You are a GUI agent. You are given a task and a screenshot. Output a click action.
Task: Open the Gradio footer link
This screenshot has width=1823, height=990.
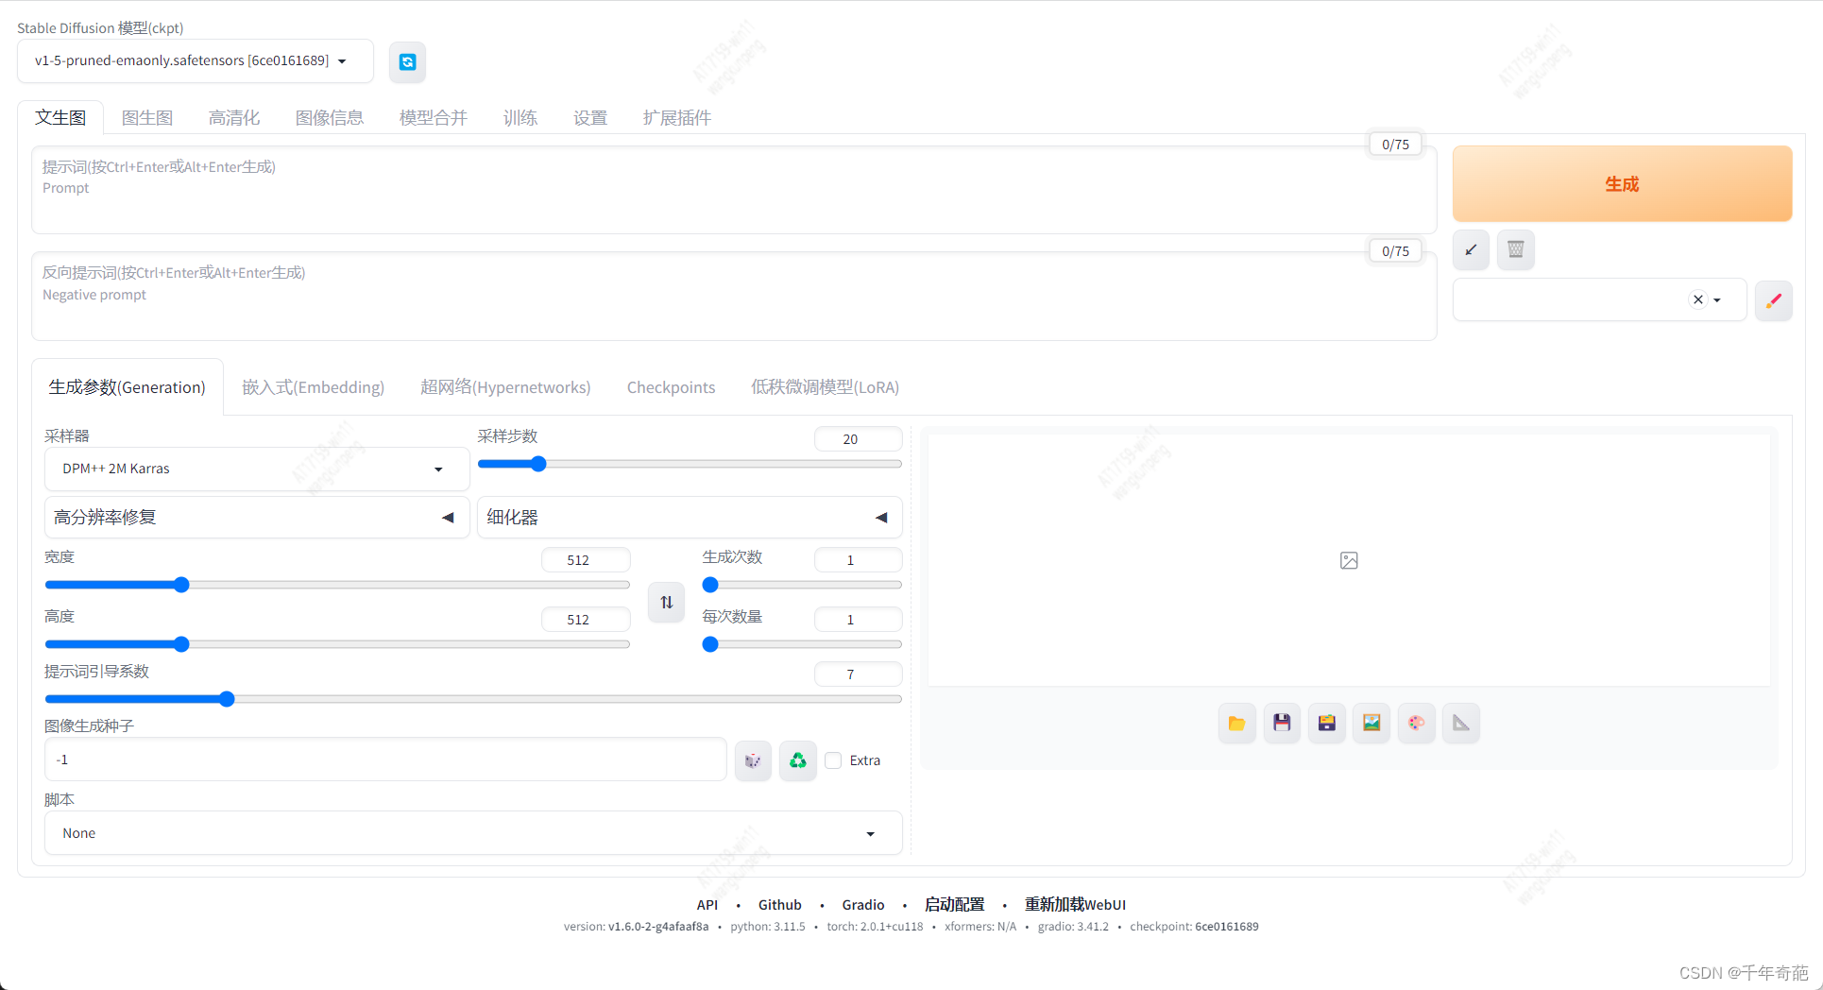[x=863, y=905]
